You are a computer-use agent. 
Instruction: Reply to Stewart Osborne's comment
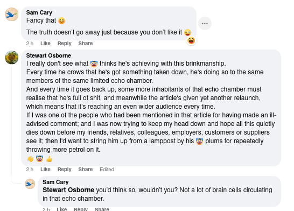click(x=64, y=169)
